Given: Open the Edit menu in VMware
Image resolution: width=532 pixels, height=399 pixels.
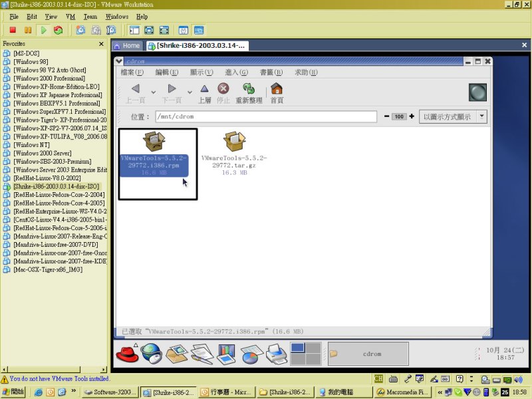Looking at the screenshot, I should (31, 17).
